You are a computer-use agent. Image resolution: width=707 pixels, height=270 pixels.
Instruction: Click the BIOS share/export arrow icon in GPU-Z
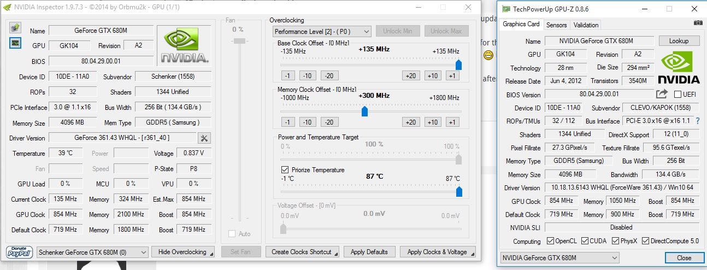(x=662, y=94)
